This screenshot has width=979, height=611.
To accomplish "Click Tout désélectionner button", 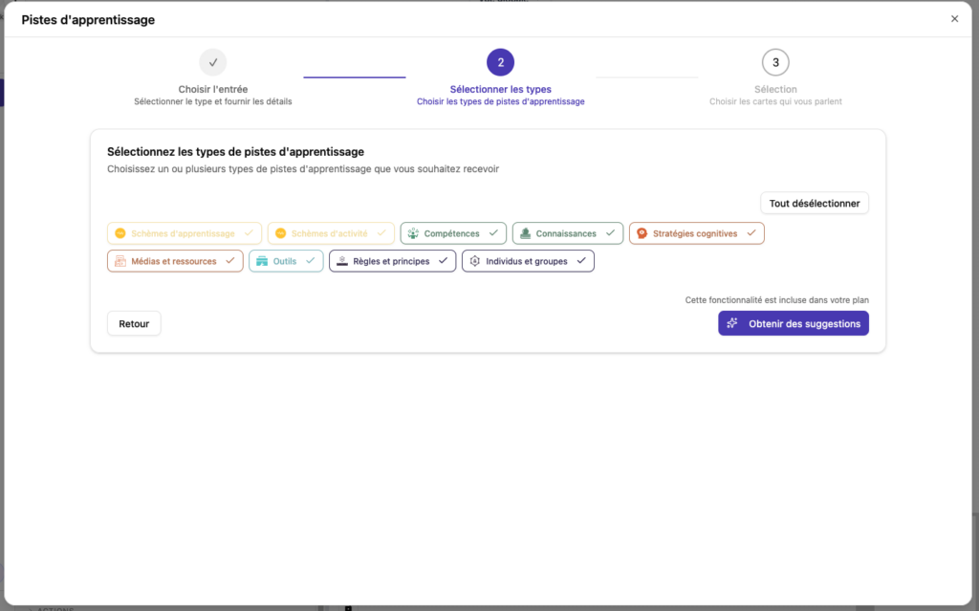I will (815, 203).
